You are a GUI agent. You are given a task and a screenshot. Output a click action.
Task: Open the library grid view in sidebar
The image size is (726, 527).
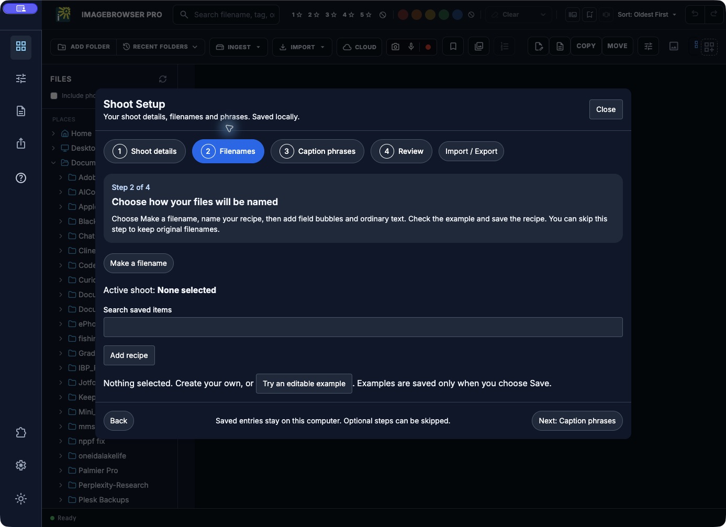coord(21,47)
